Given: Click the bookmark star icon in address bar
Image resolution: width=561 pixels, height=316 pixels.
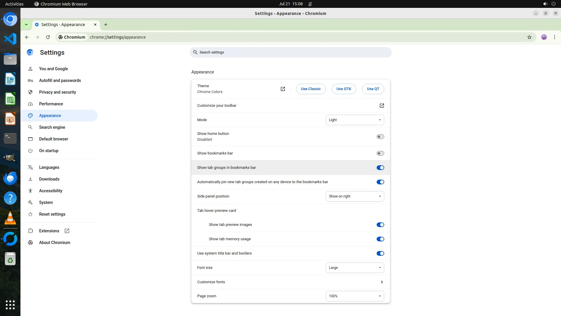Looking at the screenshot, I should [x=529, y=37].
